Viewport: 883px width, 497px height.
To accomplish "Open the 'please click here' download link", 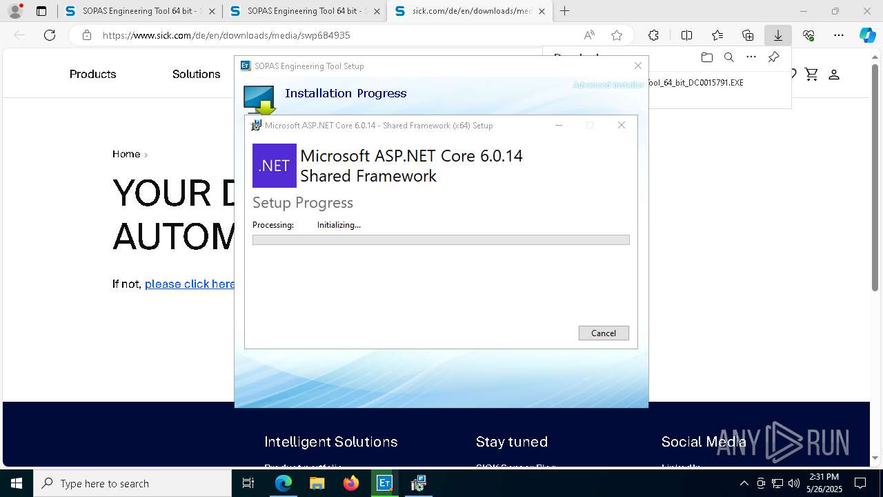I will [x=190, y=284].
